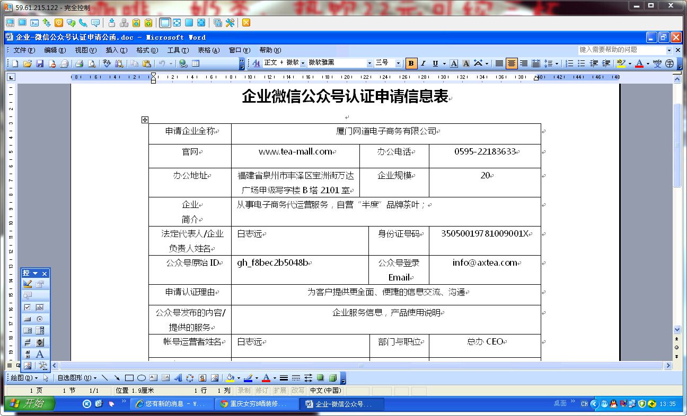This screenshot has height=416, width=687.
Task: Run the spelling and grammar check
Action: [x=107, y=64]
